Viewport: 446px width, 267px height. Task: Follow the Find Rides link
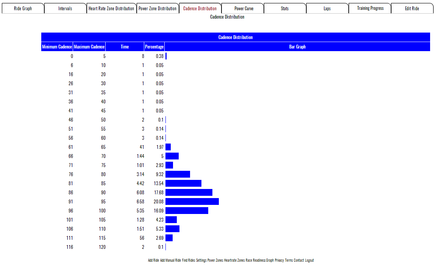click(189, 261)
